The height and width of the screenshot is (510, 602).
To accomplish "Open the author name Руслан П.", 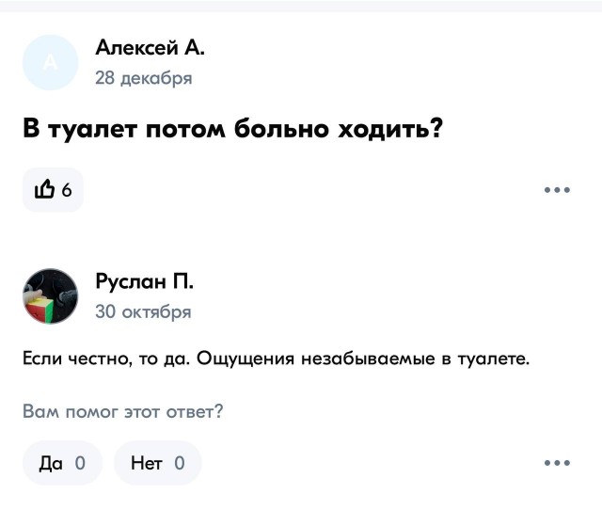I will [144, 281].
